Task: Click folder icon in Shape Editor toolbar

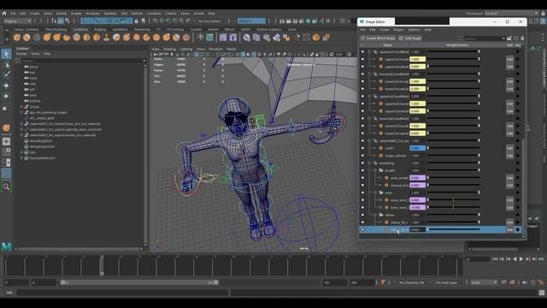Action: click(x=509, y=38)
